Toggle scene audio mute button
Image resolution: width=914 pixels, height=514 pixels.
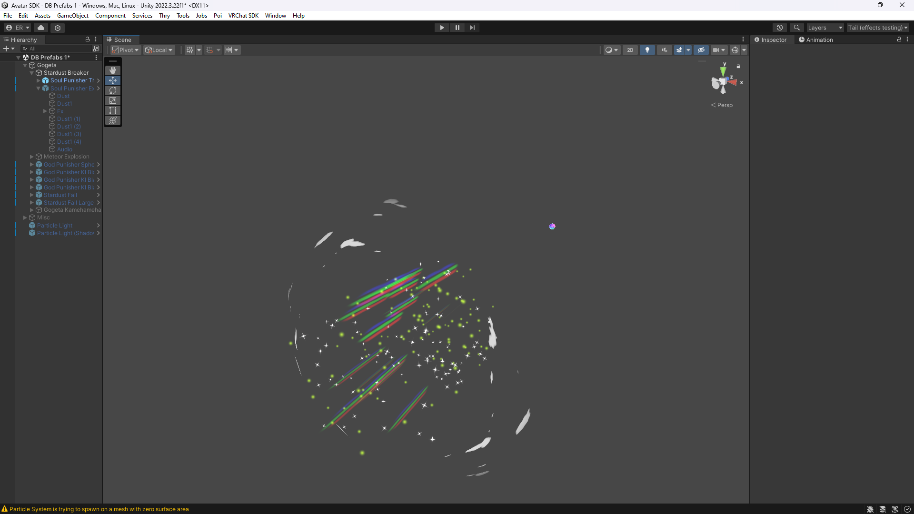pos(664,50)
